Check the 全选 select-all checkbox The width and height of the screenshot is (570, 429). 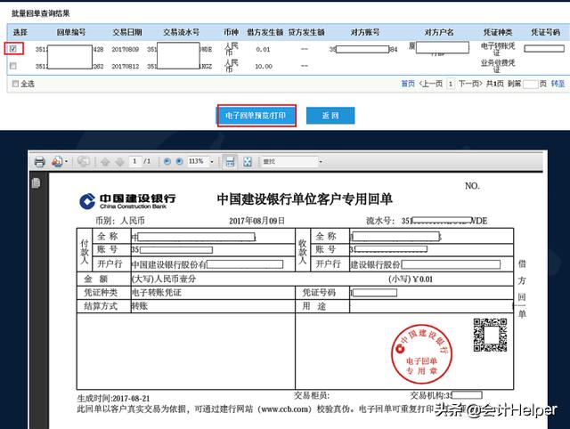point(15,84)
